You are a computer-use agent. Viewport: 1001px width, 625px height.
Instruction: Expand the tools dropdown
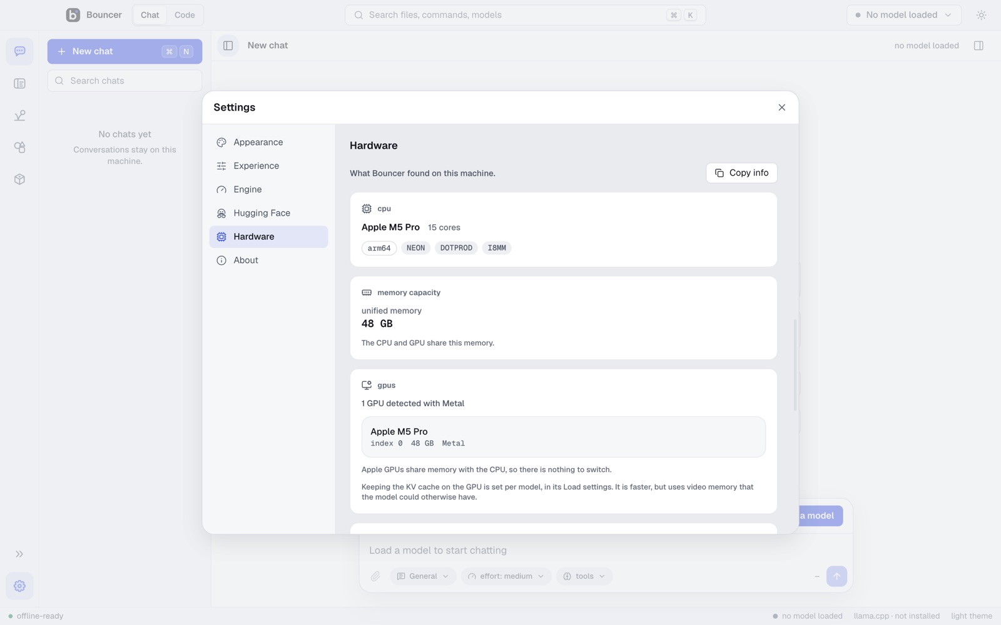(x=584, y=576)
